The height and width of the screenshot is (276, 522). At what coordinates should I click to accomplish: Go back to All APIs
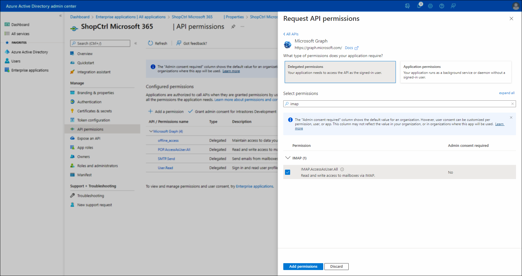pyautogui.click(x=291, y=34)
